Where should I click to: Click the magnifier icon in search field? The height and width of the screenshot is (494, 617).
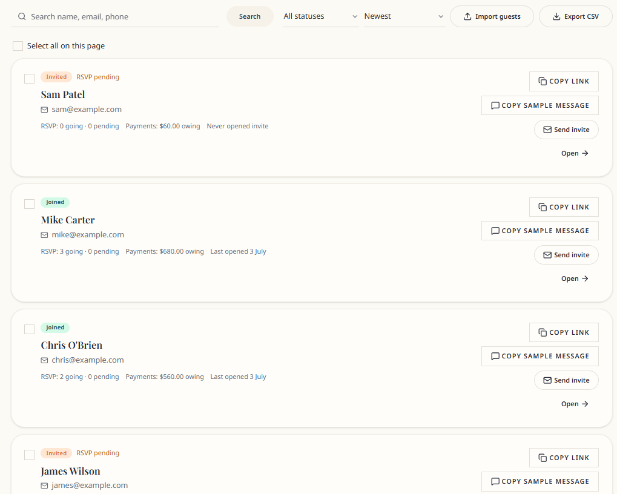coord(22,16)
